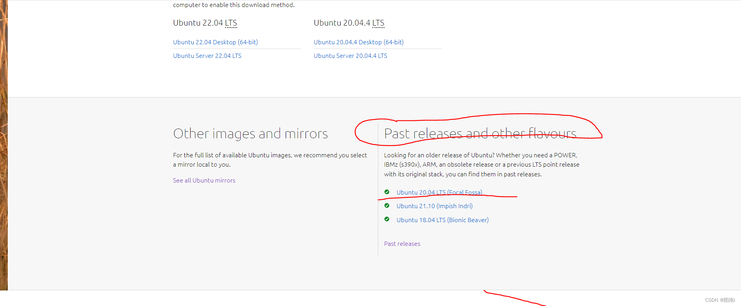Open Ubuntu Server 20.04.4 LTS link

coord(350,56)
